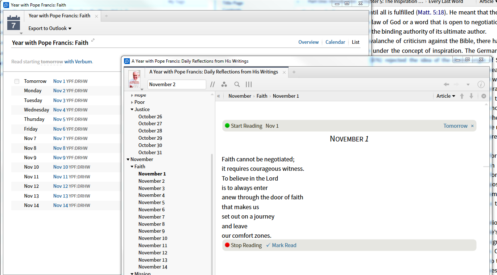
Task: Toggle multi-column view icon
Action: point(249,84)
